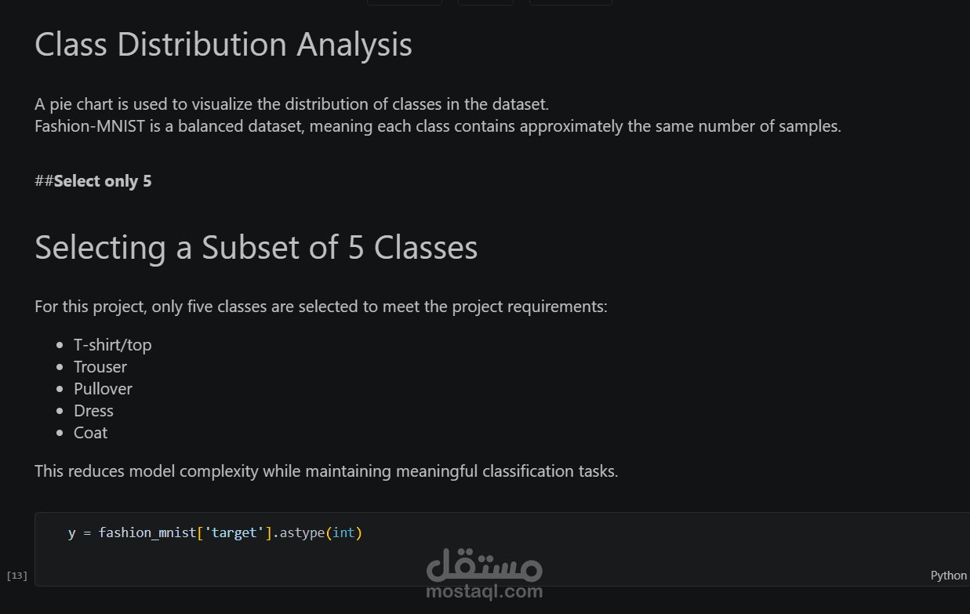Click the "This reduces model complexity" paragraph

(x=326, y=471)
